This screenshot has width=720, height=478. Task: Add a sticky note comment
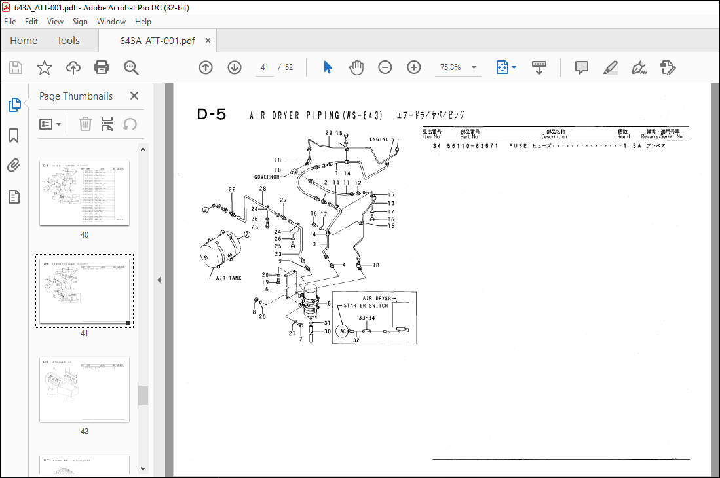pos(581,67)
